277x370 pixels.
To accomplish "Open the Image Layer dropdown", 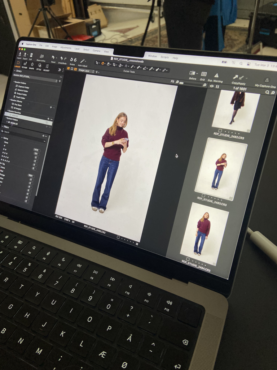I will coord(87,71).
